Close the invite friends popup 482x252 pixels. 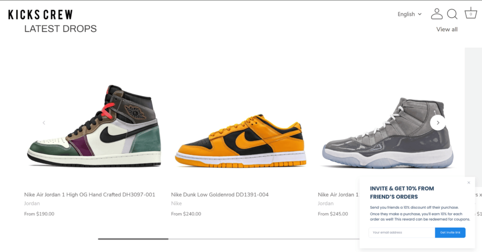coord(469,183)
